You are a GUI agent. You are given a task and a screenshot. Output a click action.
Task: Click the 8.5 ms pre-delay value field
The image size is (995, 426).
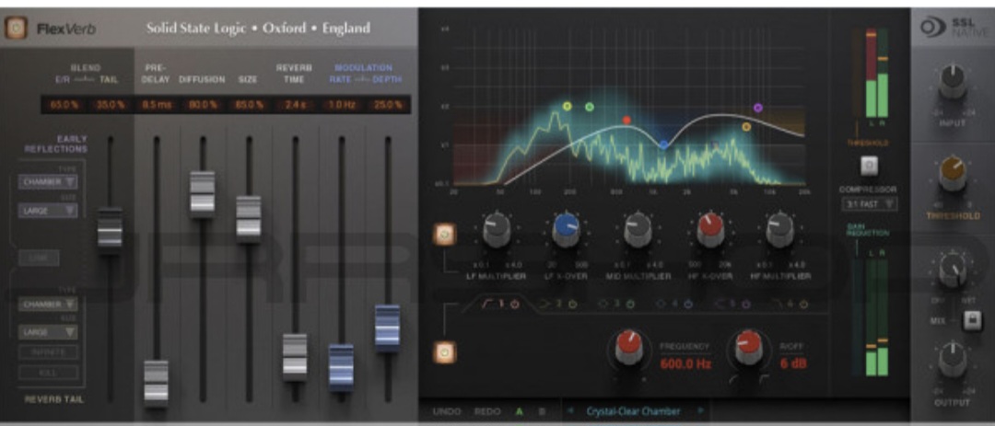[x=156, y=105]
